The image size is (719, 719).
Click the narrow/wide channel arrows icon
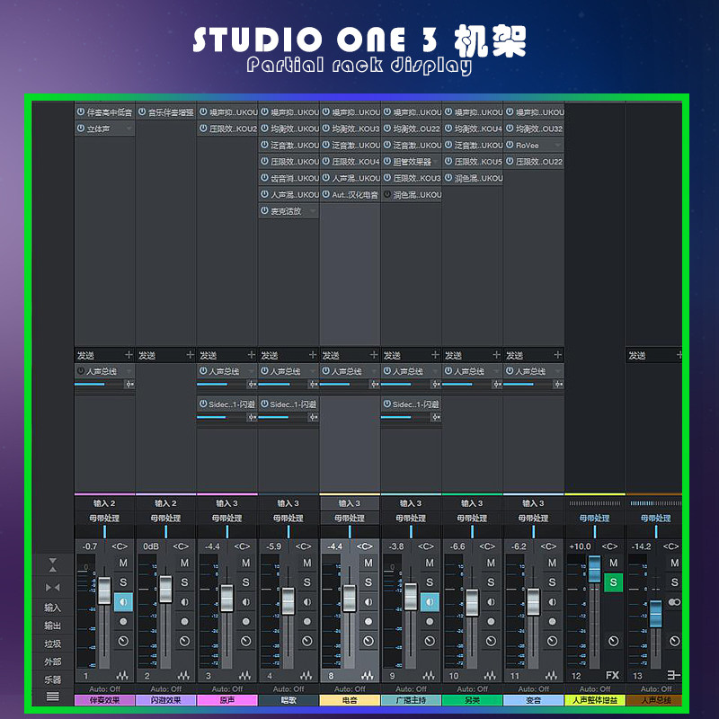(52, 588)
